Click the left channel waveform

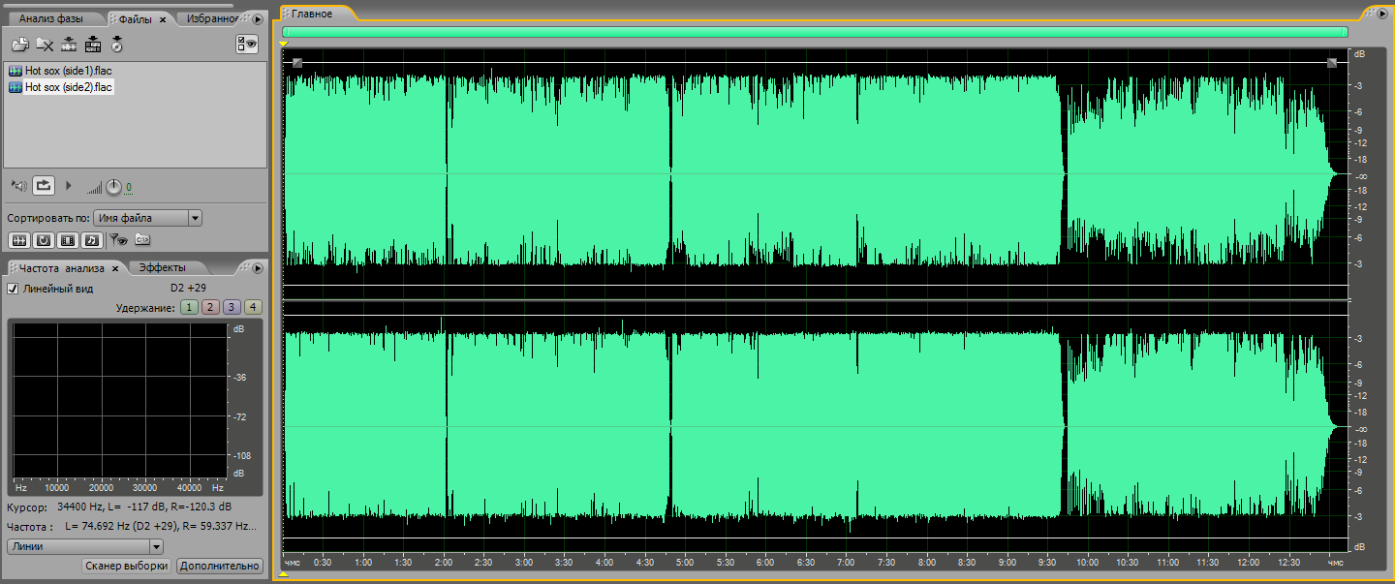814,174
